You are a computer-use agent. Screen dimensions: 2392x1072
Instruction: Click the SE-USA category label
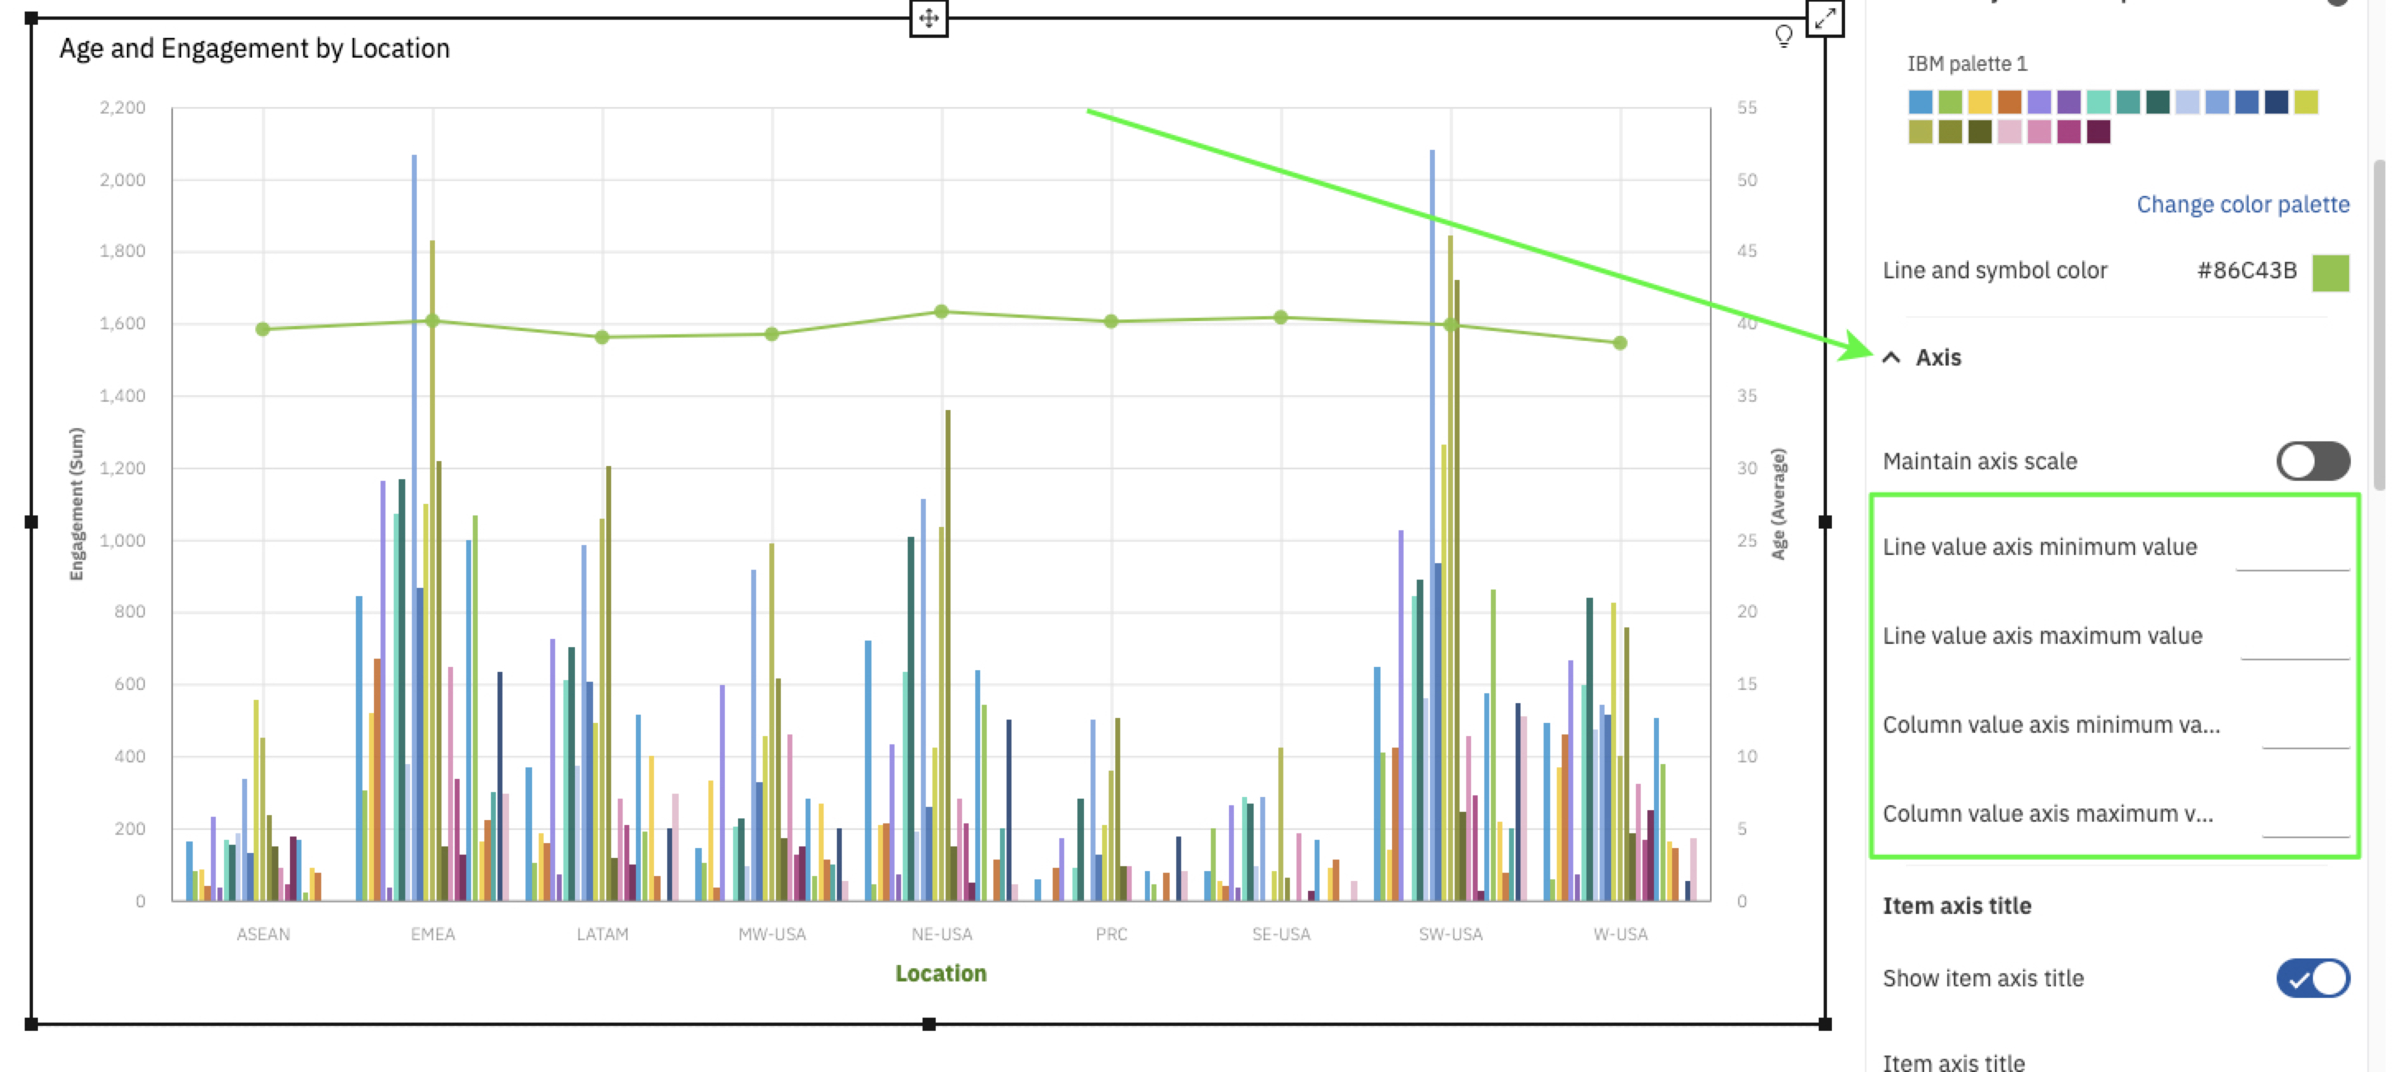(1282, 934)
